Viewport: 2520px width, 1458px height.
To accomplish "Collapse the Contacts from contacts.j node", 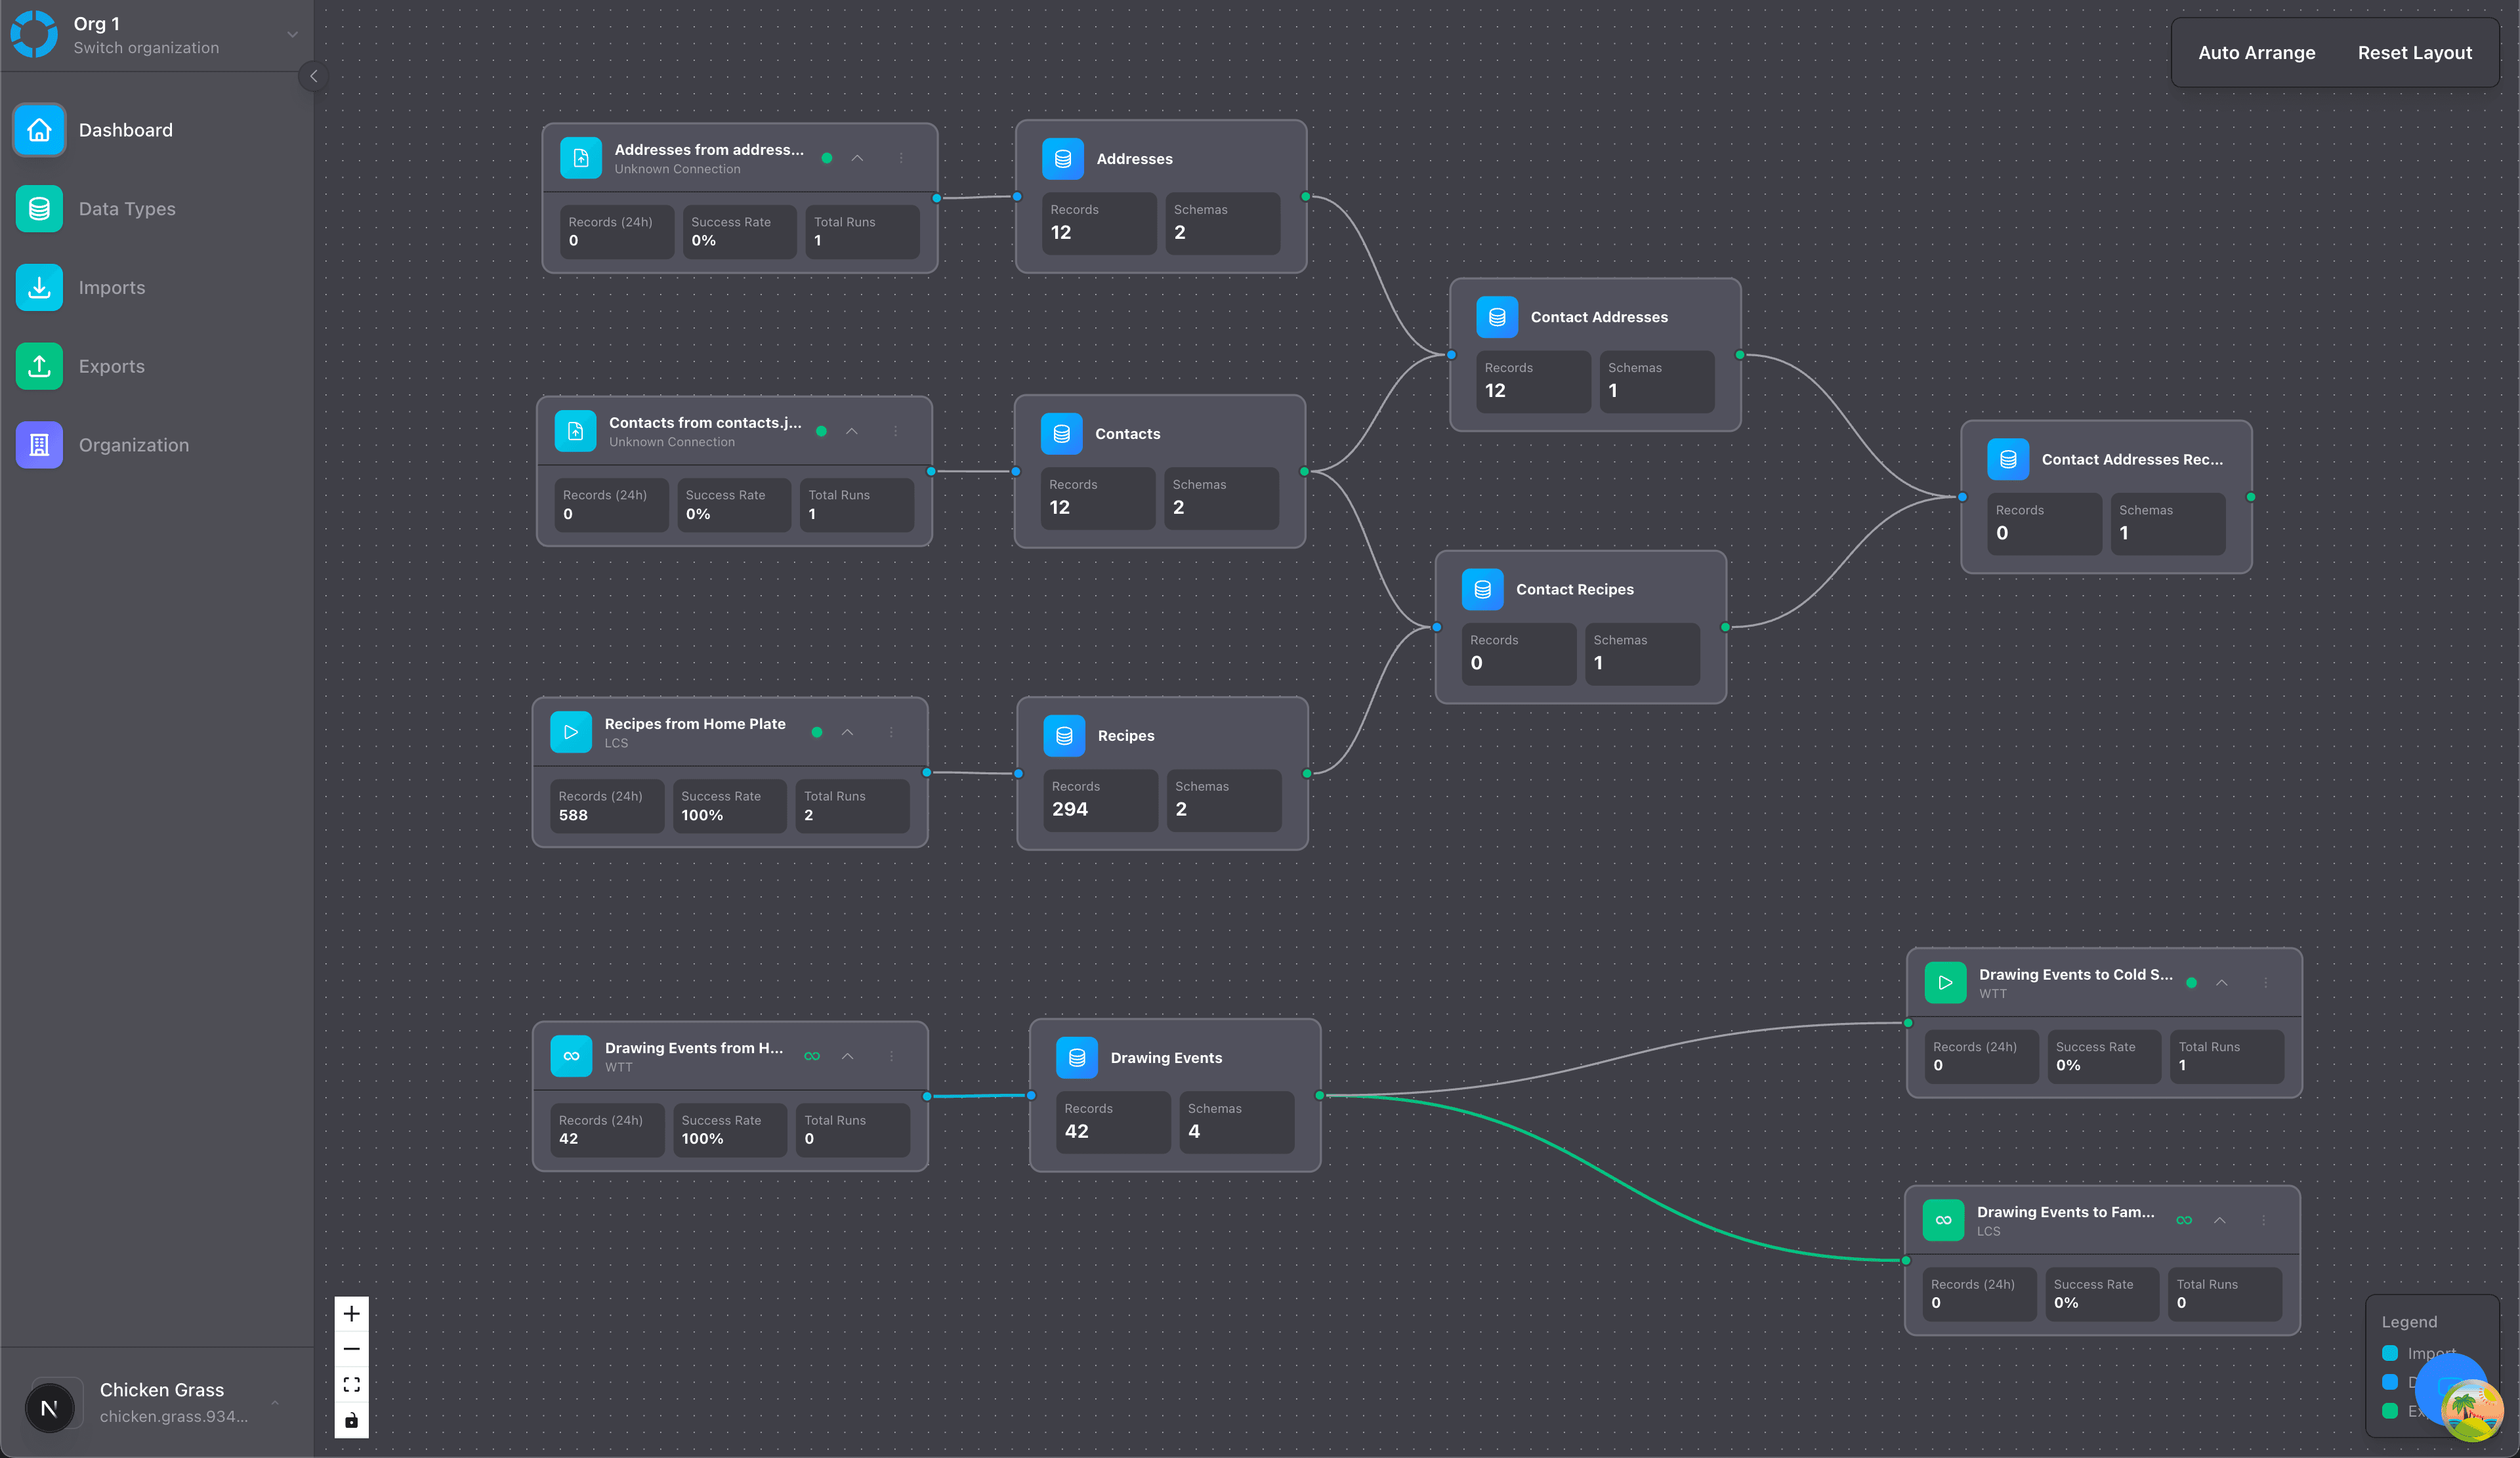I will [x=852, y=431].
